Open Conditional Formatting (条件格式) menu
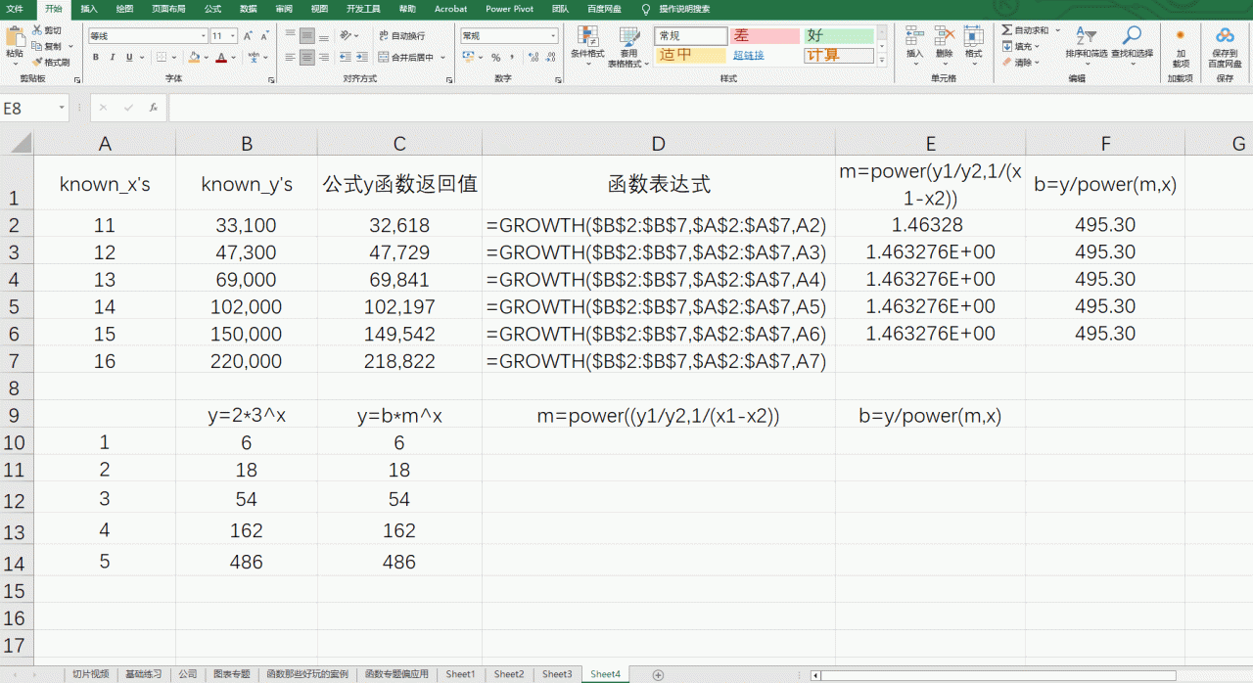1253x683 pixels. (587, 45)
